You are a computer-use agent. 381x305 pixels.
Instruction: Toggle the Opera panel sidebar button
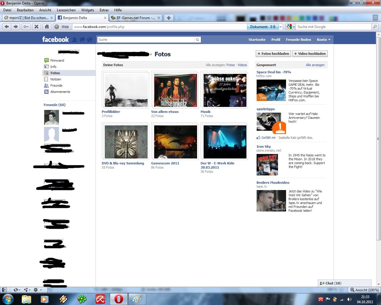pos(4,290)
